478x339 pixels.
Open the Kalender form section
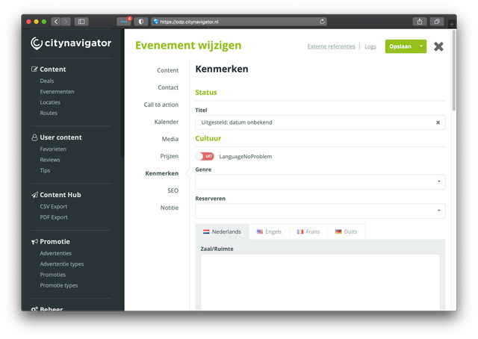(166, 122)
